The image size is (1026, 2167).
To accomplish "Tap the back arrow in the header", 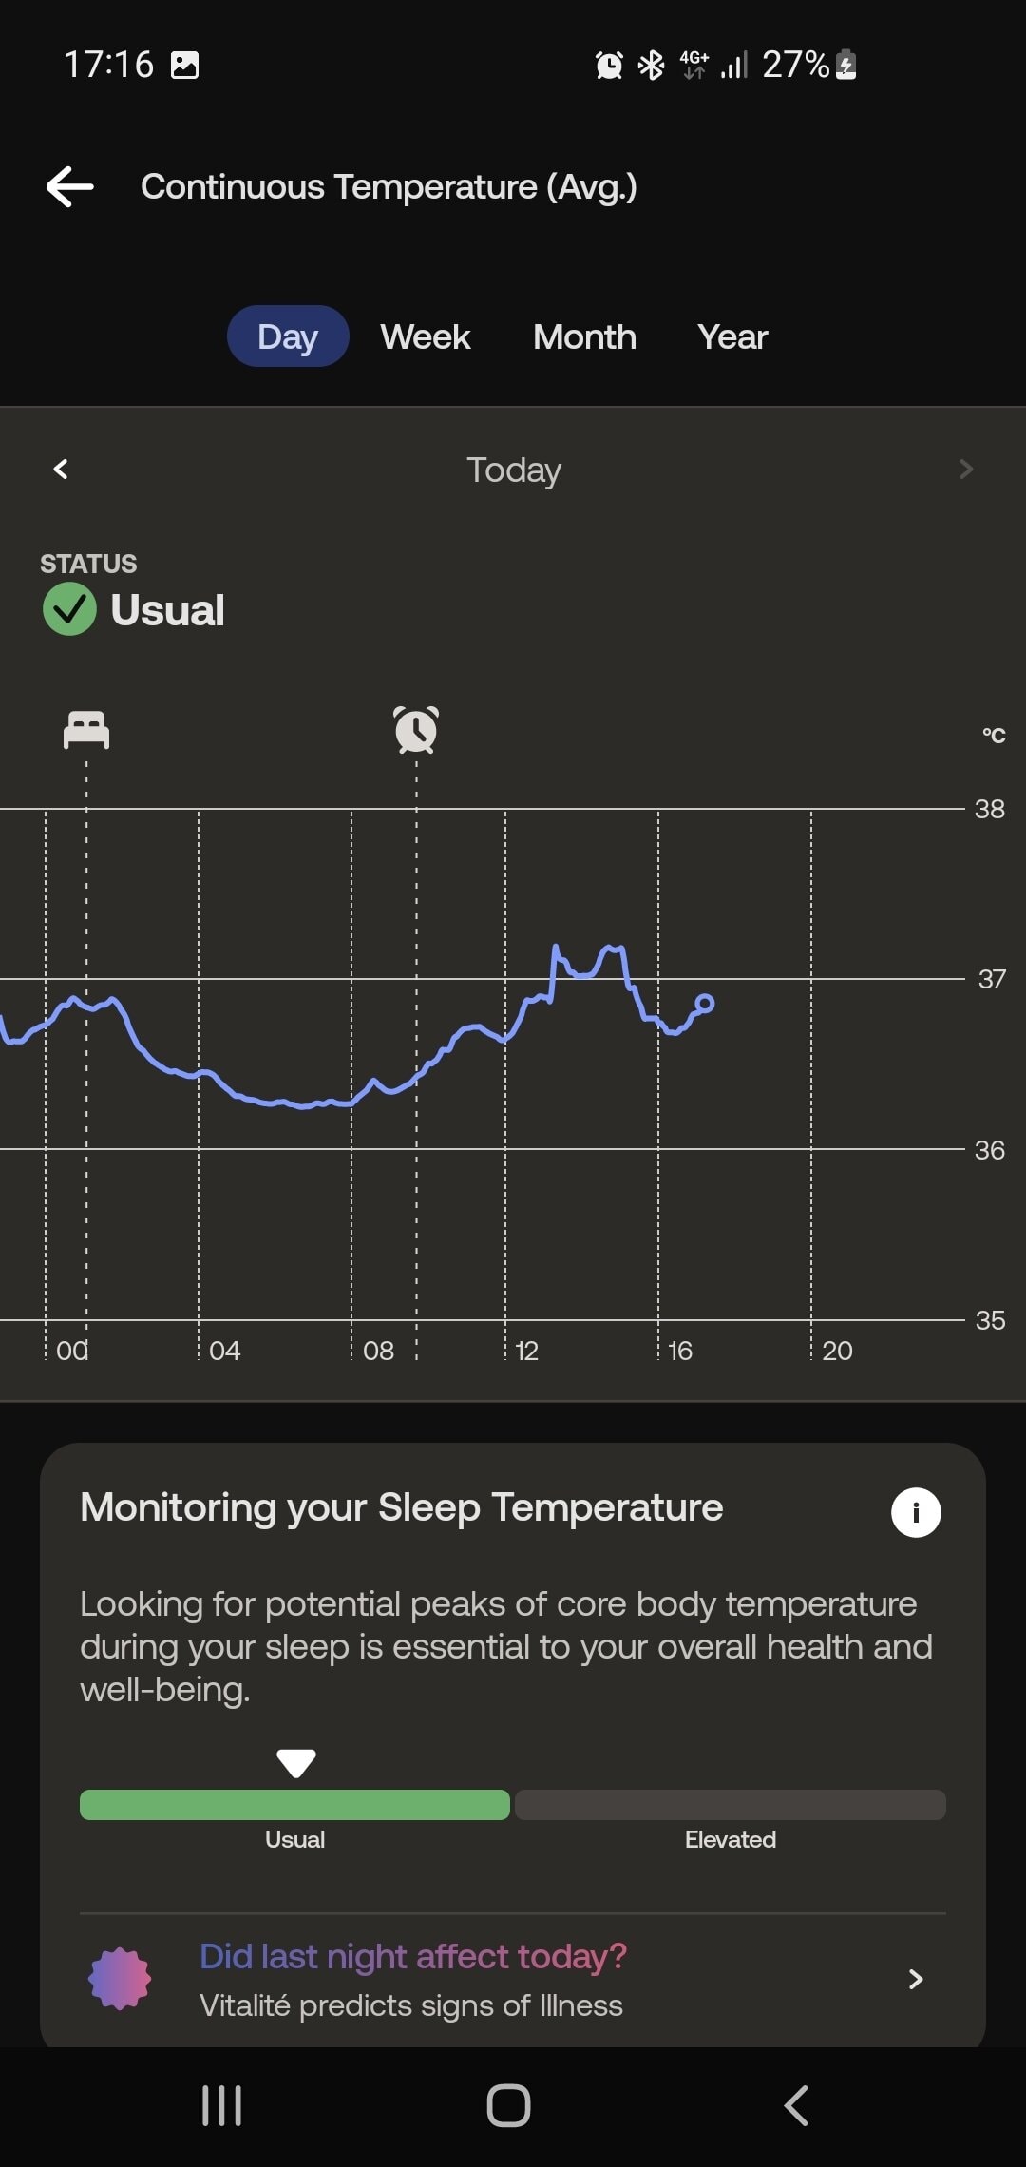I will click(70, 186).
